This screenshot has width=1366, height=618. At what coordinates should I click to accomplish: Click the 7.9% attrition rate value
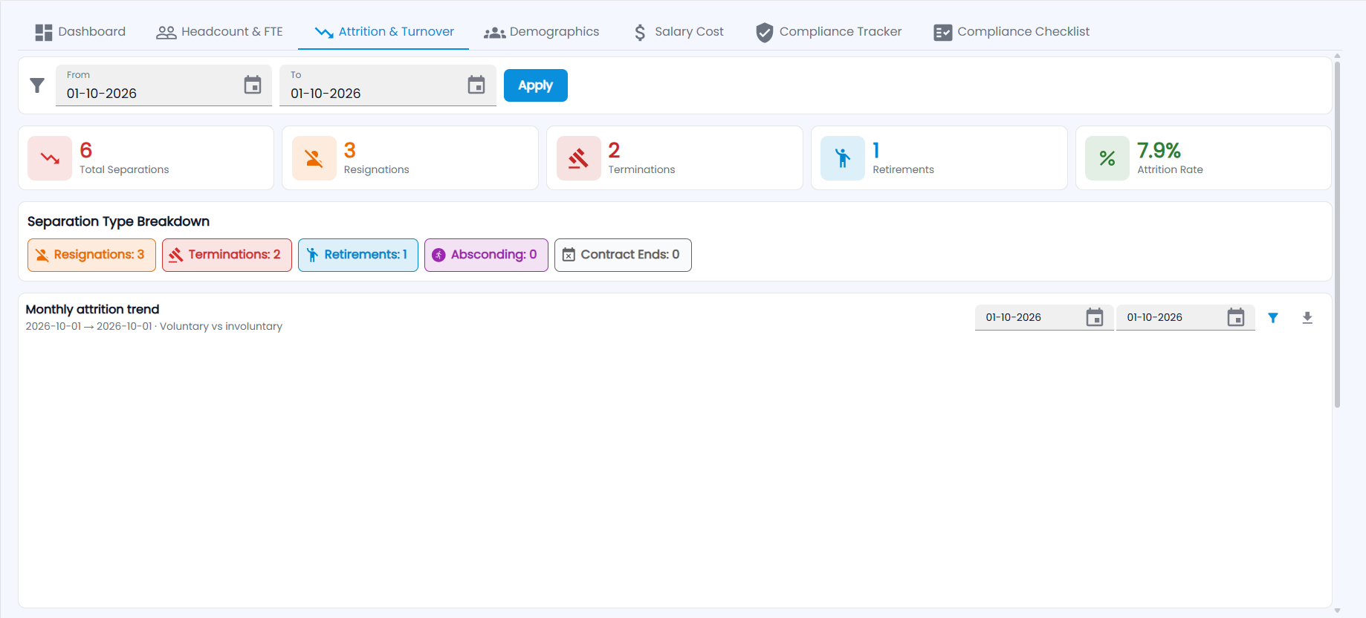point(1159,150)
